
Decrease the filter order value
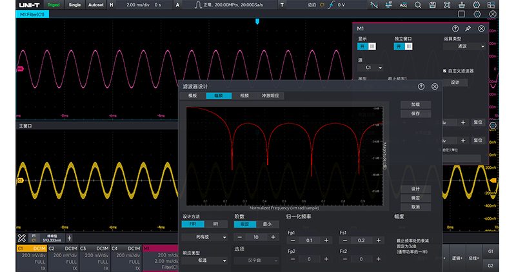coord(239,237)
